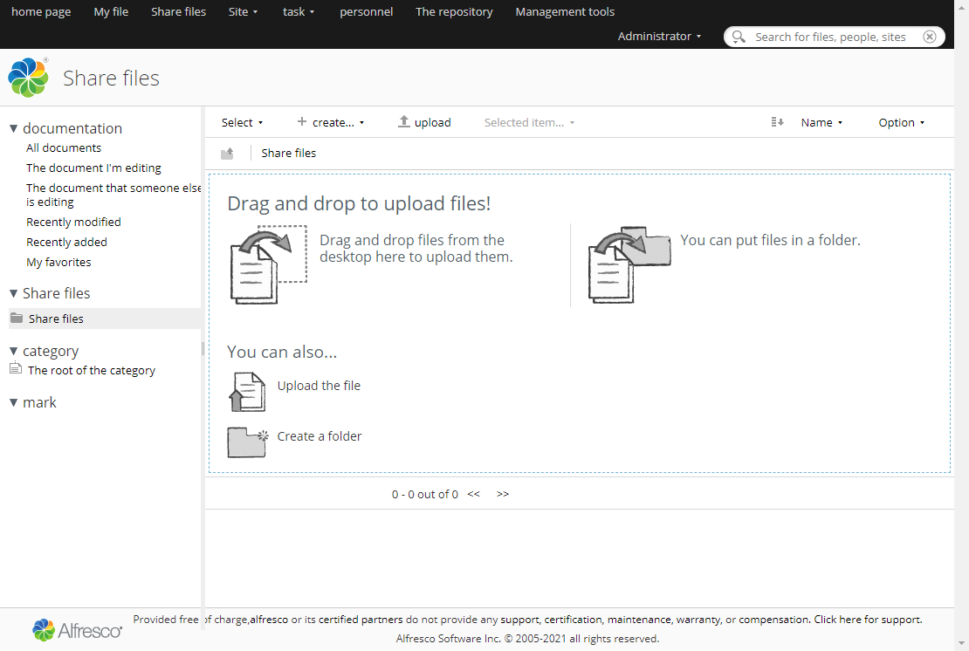Viewport: 969px width, 651px height.
Task: Click the 'Click here for support' link
Action: (867, 619)
